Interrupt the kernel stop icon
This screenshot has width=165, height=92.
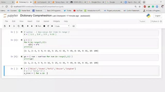pyautogui.click(x=44, y=26)
